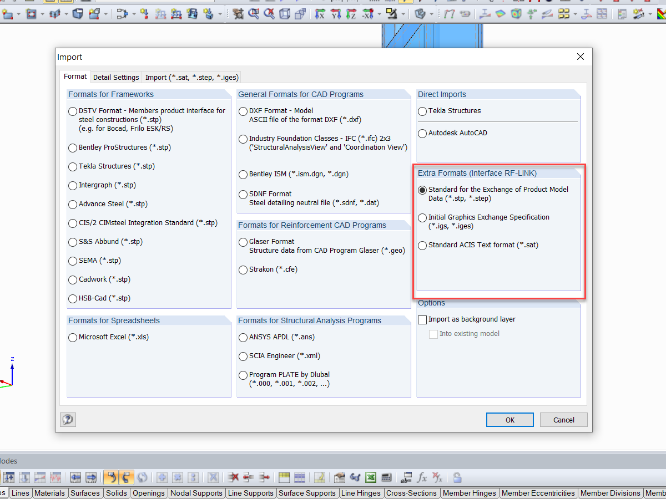Switch to the Detail Settings tab
This screenshot has height=499, width=666.
click(116, 77)
